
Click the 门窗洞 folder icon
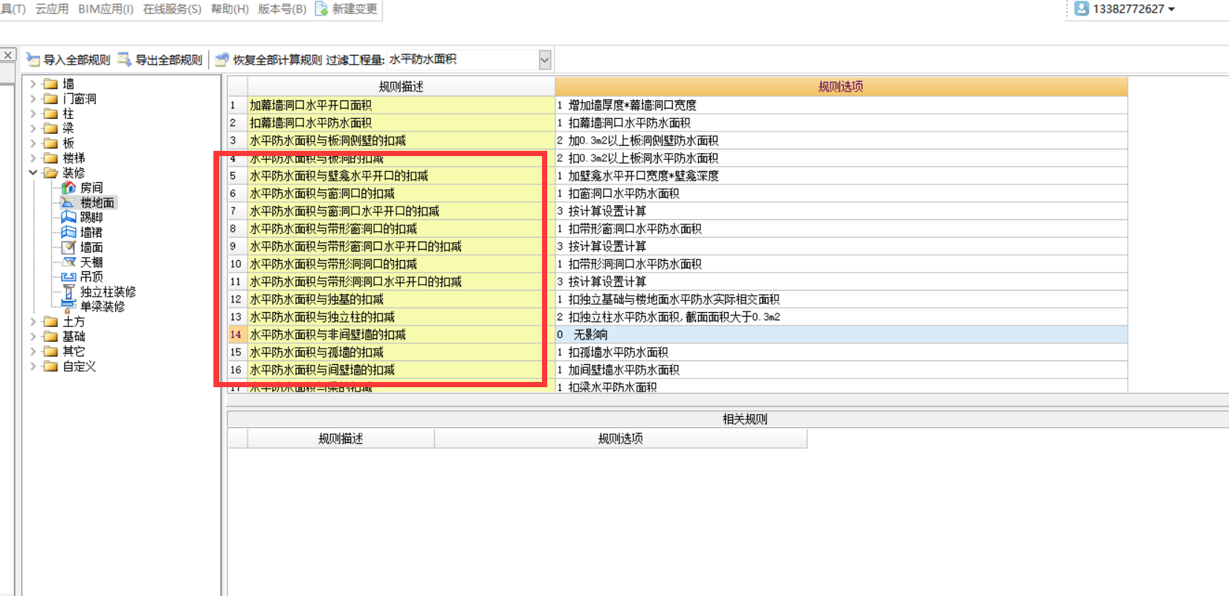pos(51,98)
